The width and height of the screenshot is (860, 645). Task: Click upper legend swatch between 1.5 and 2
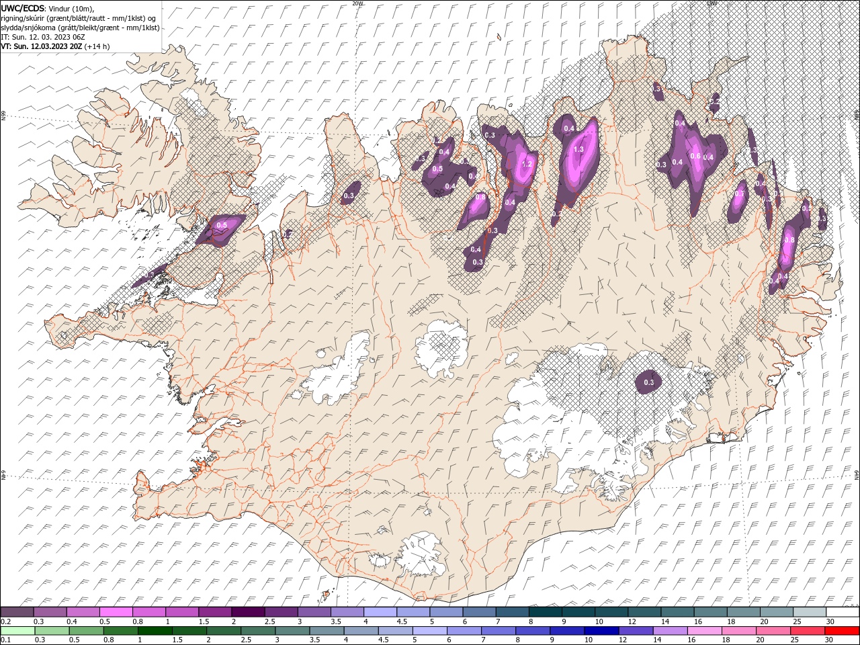click(x=215, y=612)
